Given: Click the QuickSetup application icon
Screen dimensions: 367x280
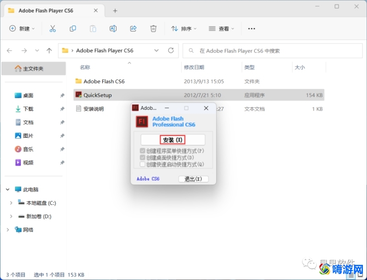Looking at the screenshot, I should point(78,95).
